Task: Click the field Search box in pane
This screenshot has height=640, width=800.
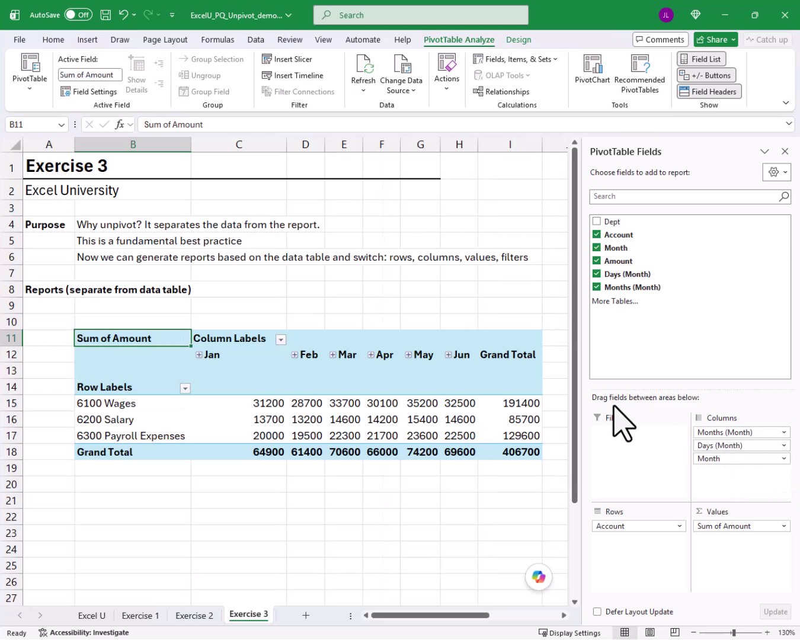Action: point(690,196)
